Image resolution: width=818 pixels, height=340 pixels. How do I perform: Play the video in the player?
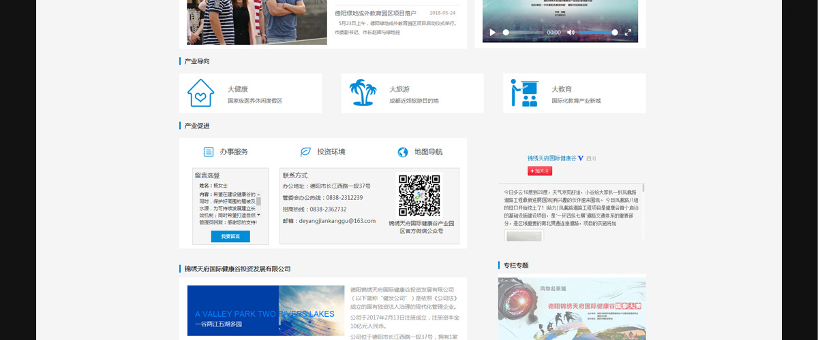(493, 32)
